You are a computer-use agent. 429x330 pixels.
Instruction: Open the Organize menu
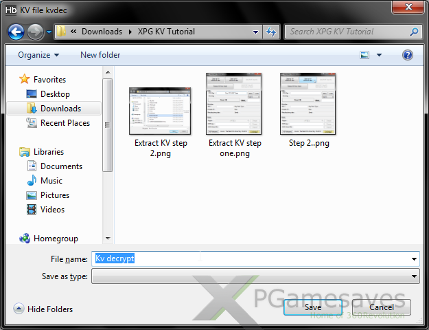point(38,55)
